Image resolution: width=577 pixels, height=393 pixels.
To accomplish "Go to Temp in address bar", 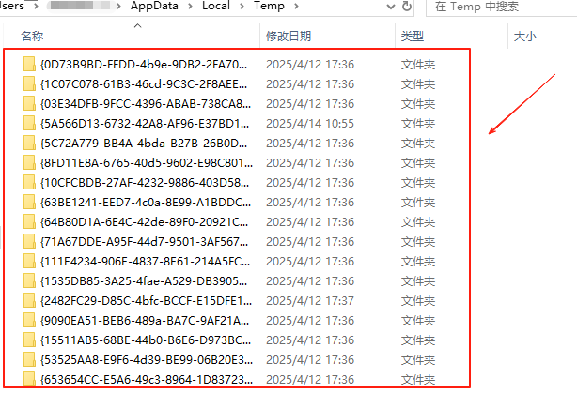I will tap(269, 6).
